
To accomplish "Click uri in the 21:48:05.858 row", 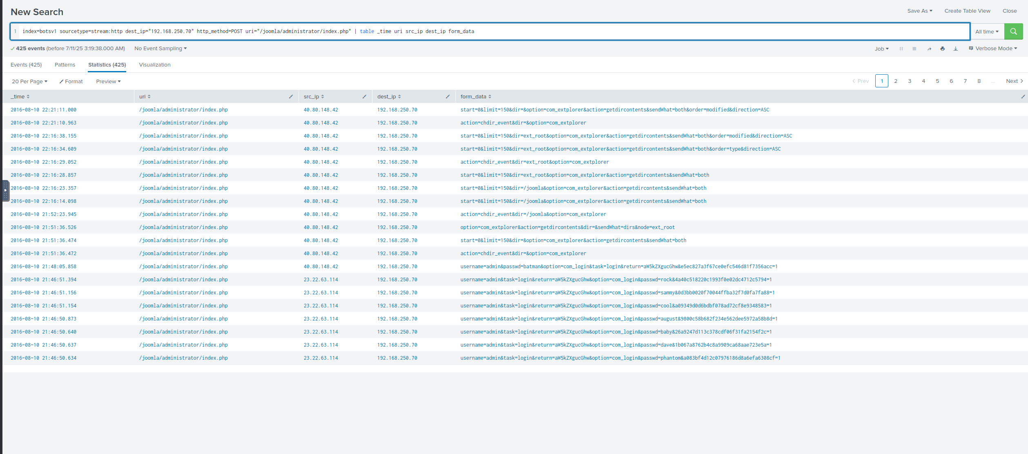I will (x=183, y=267).
